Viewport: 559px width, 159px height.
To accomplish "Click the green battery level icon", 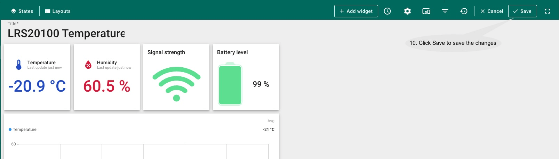I will pos(230,84).
